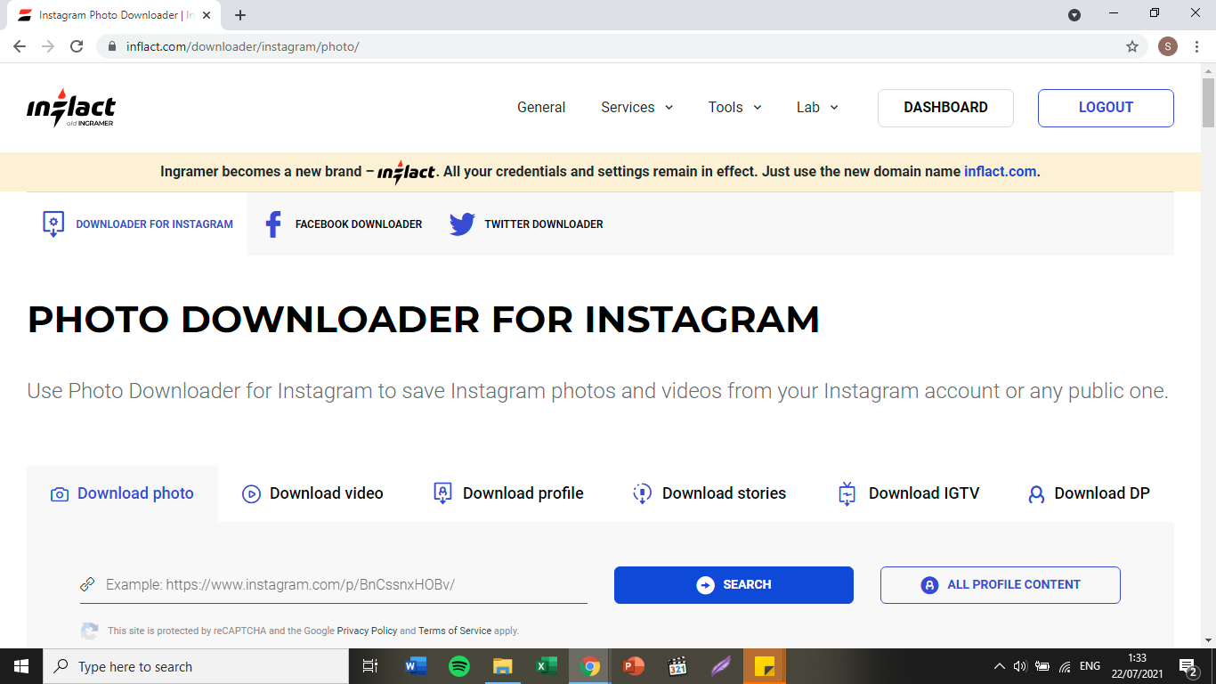Open the notification center icon
This screenshot has height=684, width=1216.
pos(1188,666)
